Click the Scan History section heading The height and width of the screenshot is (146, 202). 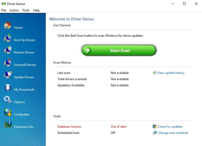[x=62, y=63]
